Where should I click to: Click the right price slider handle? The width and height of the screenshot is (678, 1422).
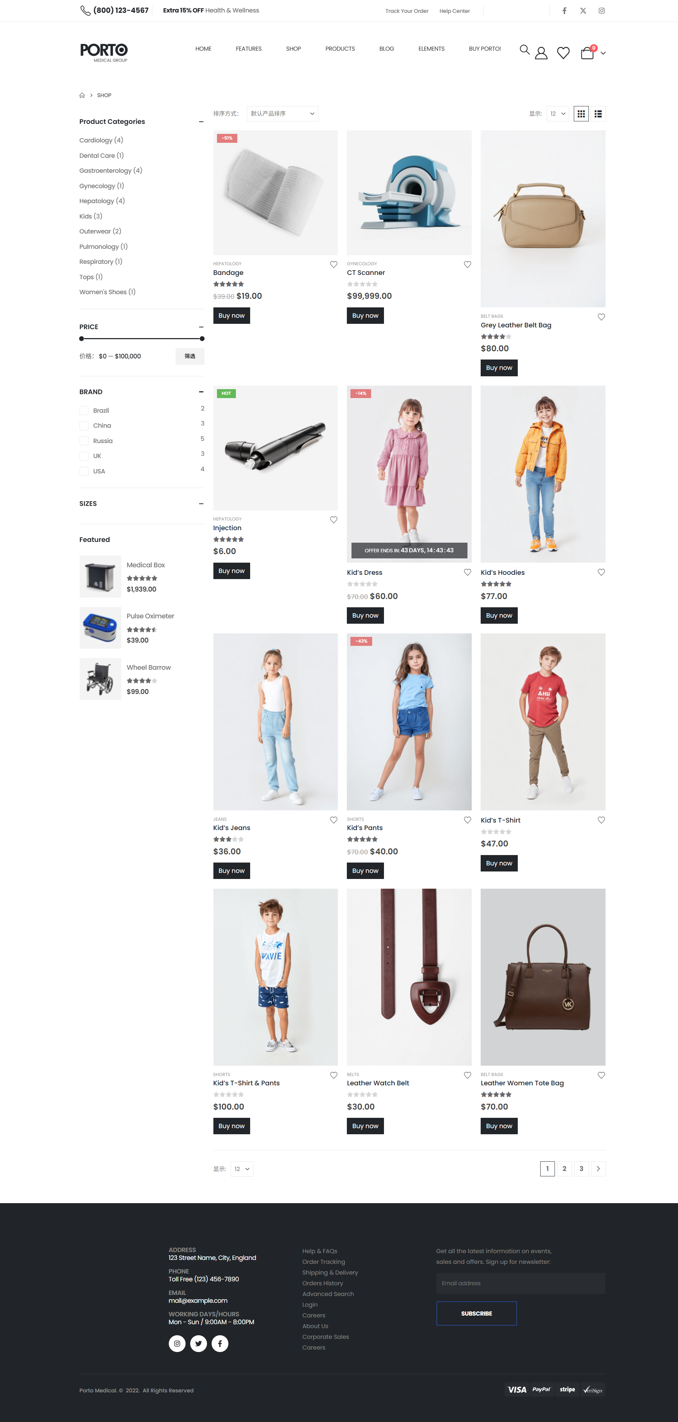point(202,338)
